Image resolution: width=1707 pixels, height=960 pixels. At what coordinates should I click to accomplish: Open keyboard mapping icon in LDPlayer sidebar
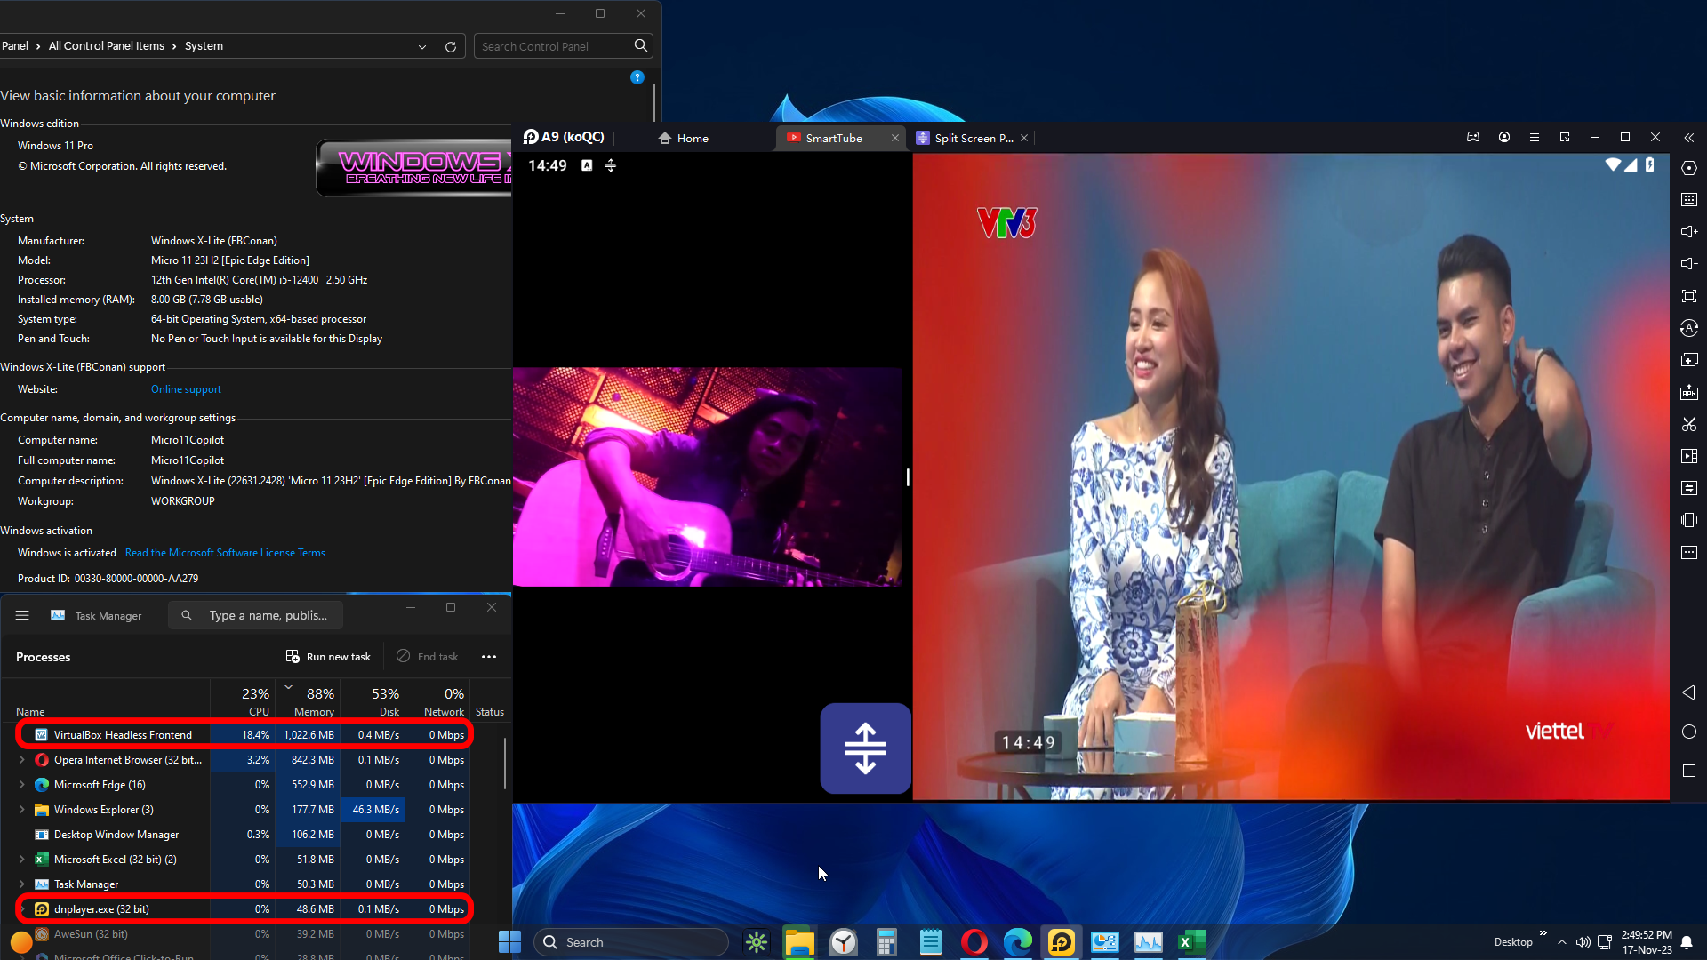point(1689,200)
